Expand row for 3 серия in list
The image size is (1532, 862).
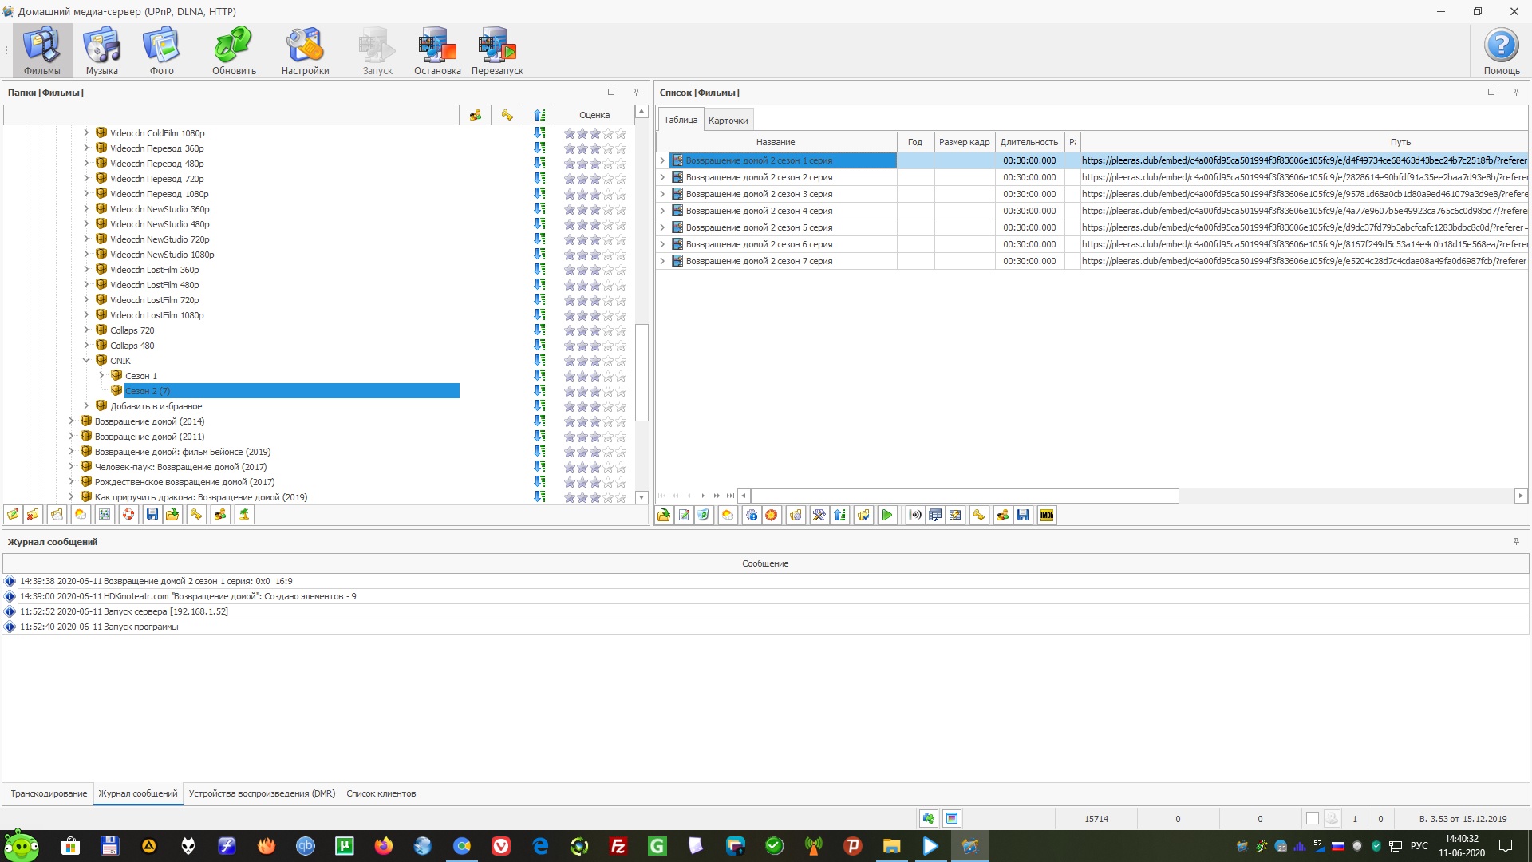coord(661,194)
